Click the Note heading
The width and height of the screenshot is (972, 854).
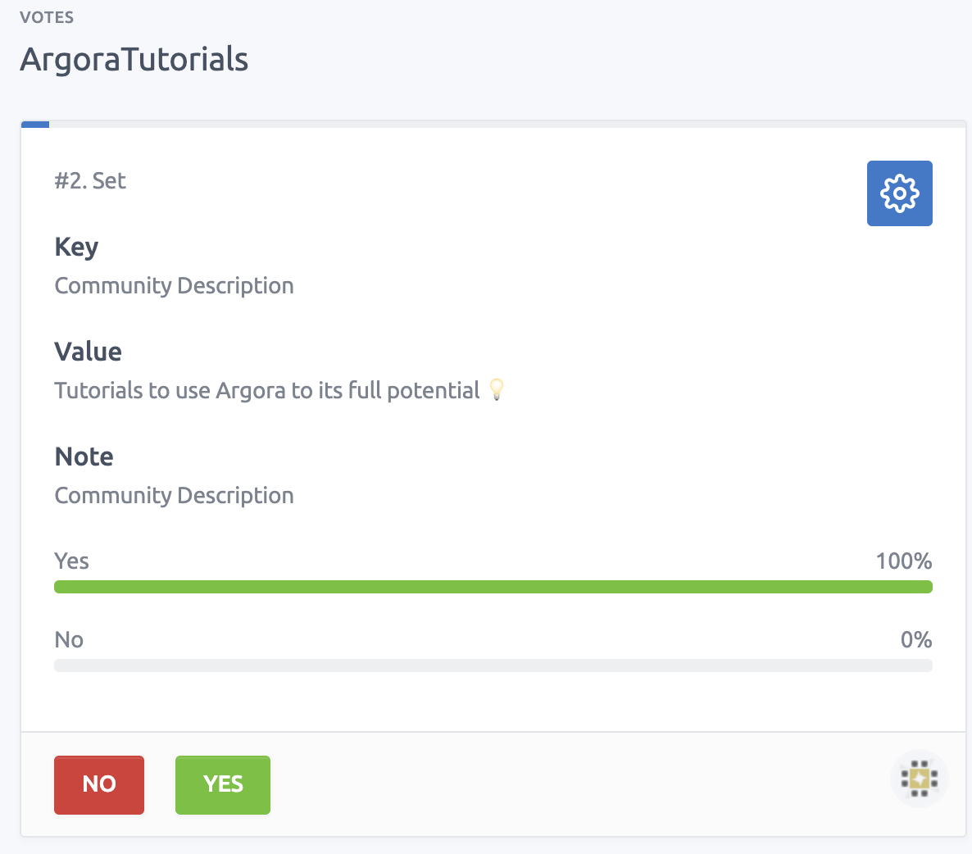(x=84, y=457)
